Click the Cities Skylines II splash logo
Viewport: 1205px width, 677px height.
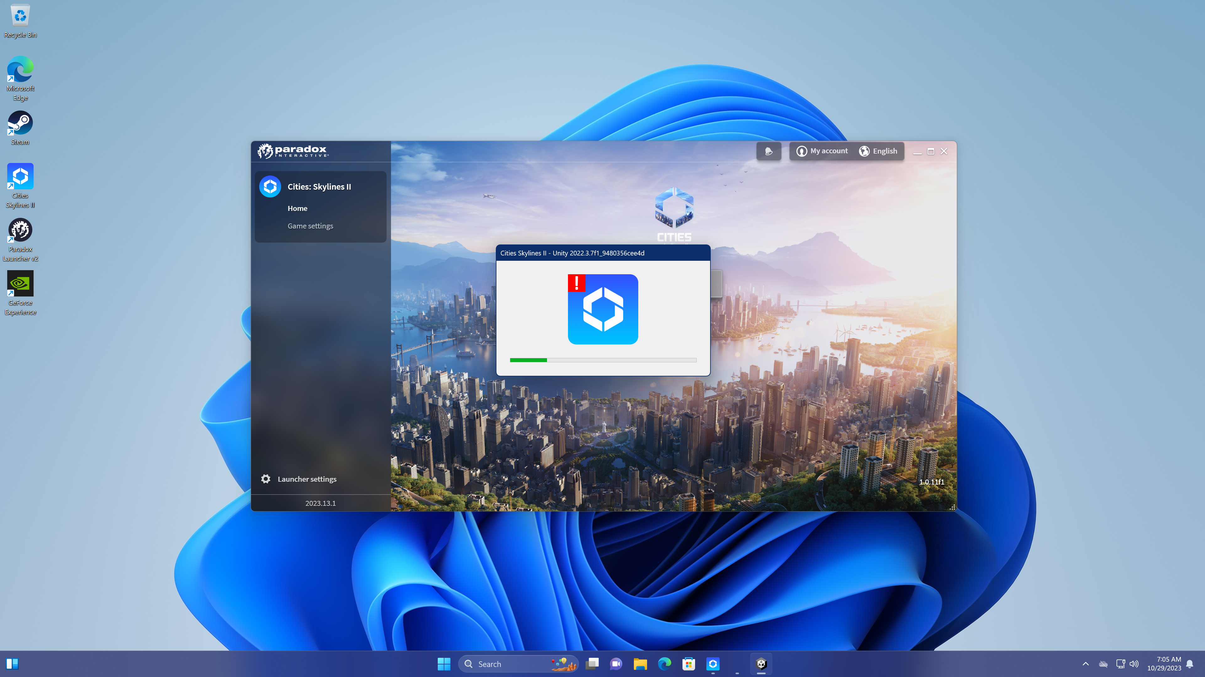[603, 309]
